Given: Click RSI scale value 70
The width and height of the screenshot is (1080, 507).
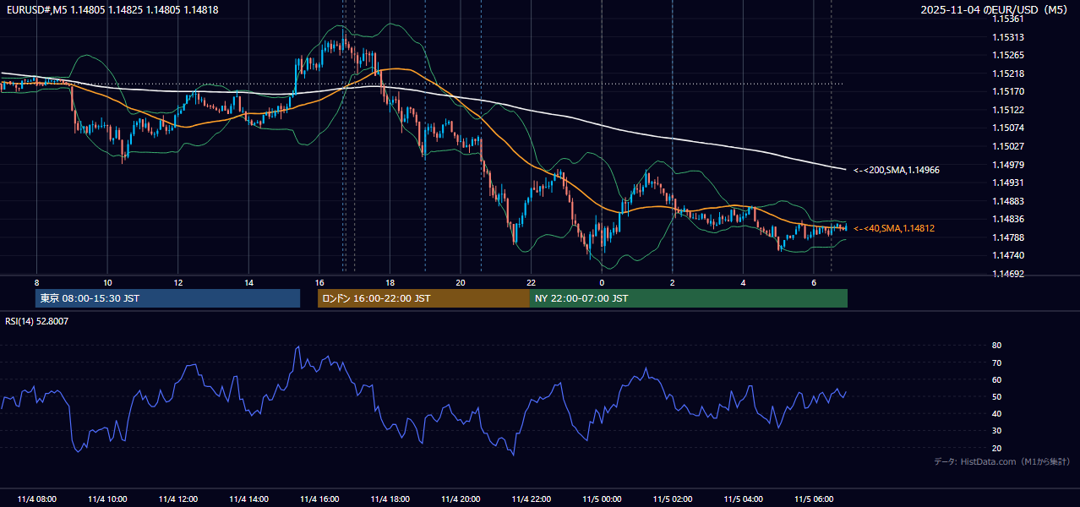Looking at the screenshot, I should 996,363.
